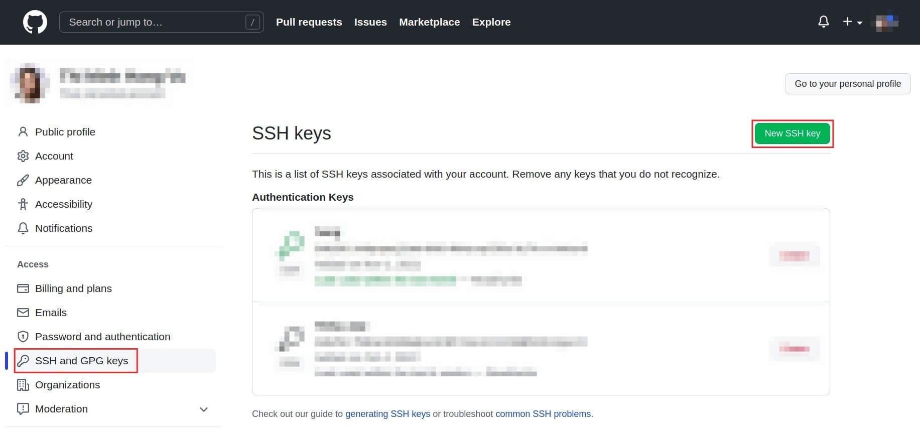Expand the Moderation section chevron
The image size is (920, 429).
pyautogui.click(x=204, y=409)
